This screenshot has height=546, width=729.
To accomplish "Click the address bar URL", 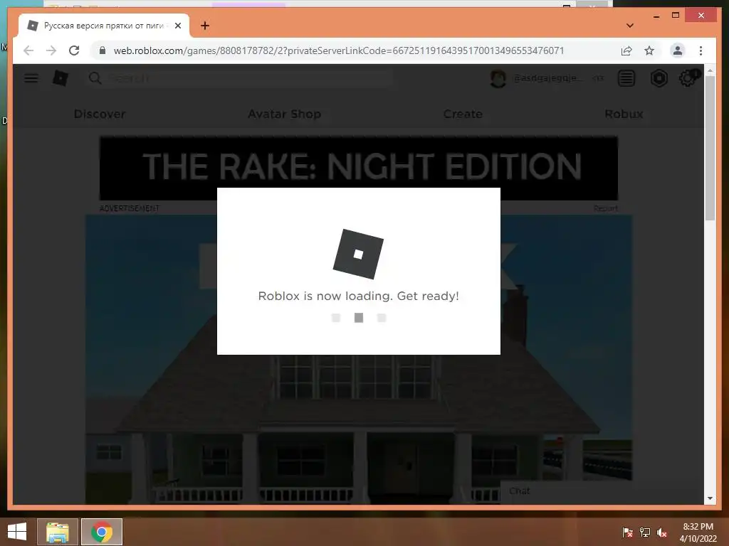I will click(338, 50).
